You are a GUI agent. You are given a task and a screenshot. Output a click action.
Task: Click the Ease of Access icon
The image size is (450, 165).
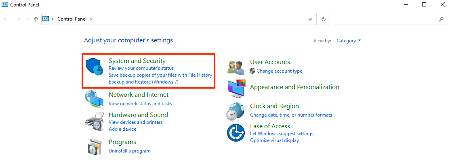click(x=236, y=133)
